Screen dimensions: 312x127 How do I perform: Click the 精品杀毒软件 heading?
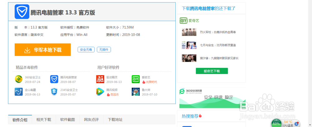(x=27, y=68)
